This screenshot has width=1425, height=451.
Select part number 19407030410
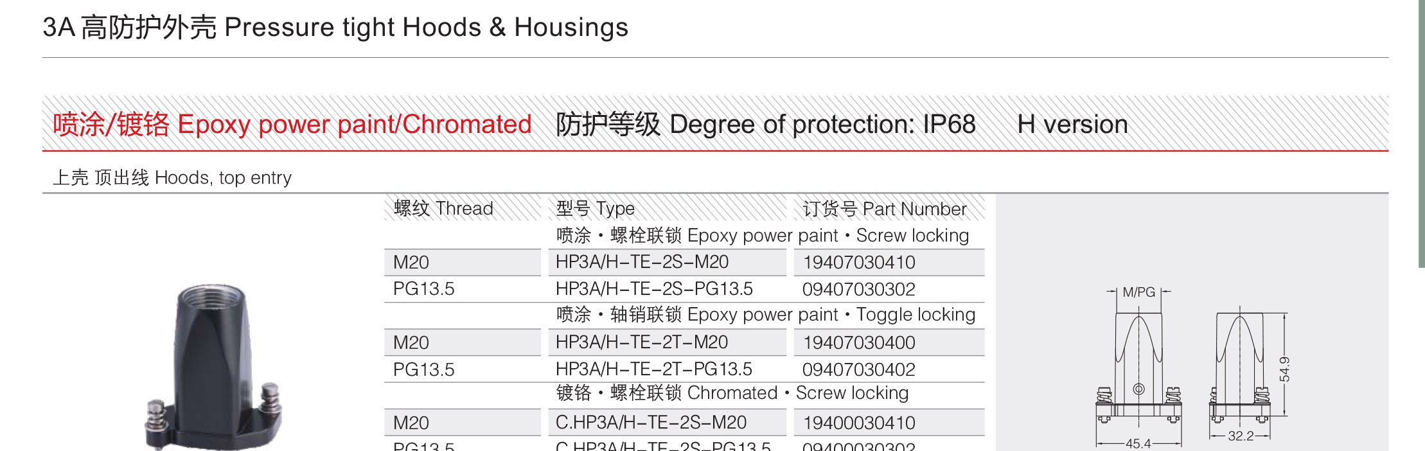pyautogui.click(x=859, y=263)
